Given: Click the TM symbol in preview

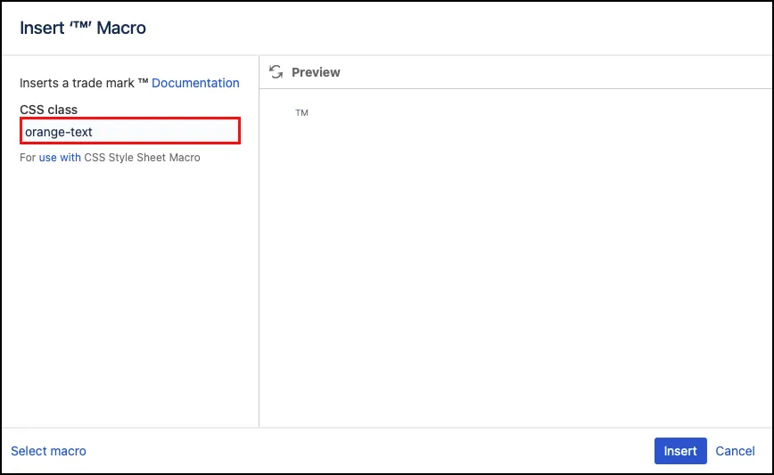Looking at the screenshot, I should tap(301, 113).
